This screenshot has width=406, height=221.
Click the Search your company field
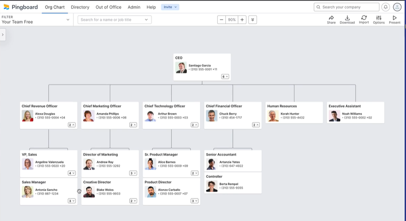pos(346,7)
